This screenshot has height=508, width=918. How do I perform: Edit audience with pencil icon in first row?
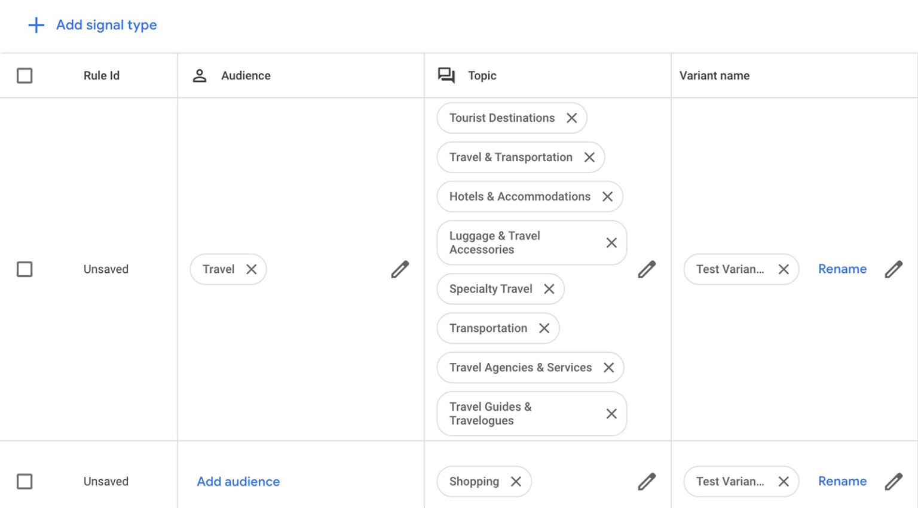point(400,270)
